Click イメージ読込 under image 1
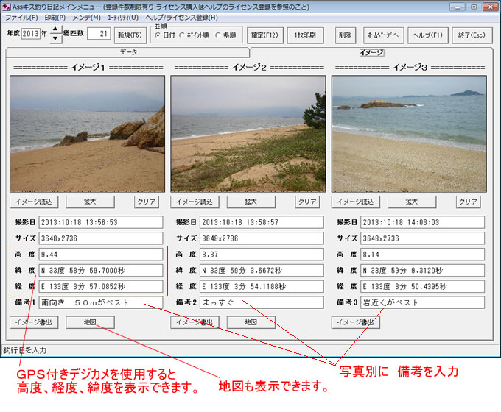Viewport: 501px width, 412px height. tap(35, 202)
